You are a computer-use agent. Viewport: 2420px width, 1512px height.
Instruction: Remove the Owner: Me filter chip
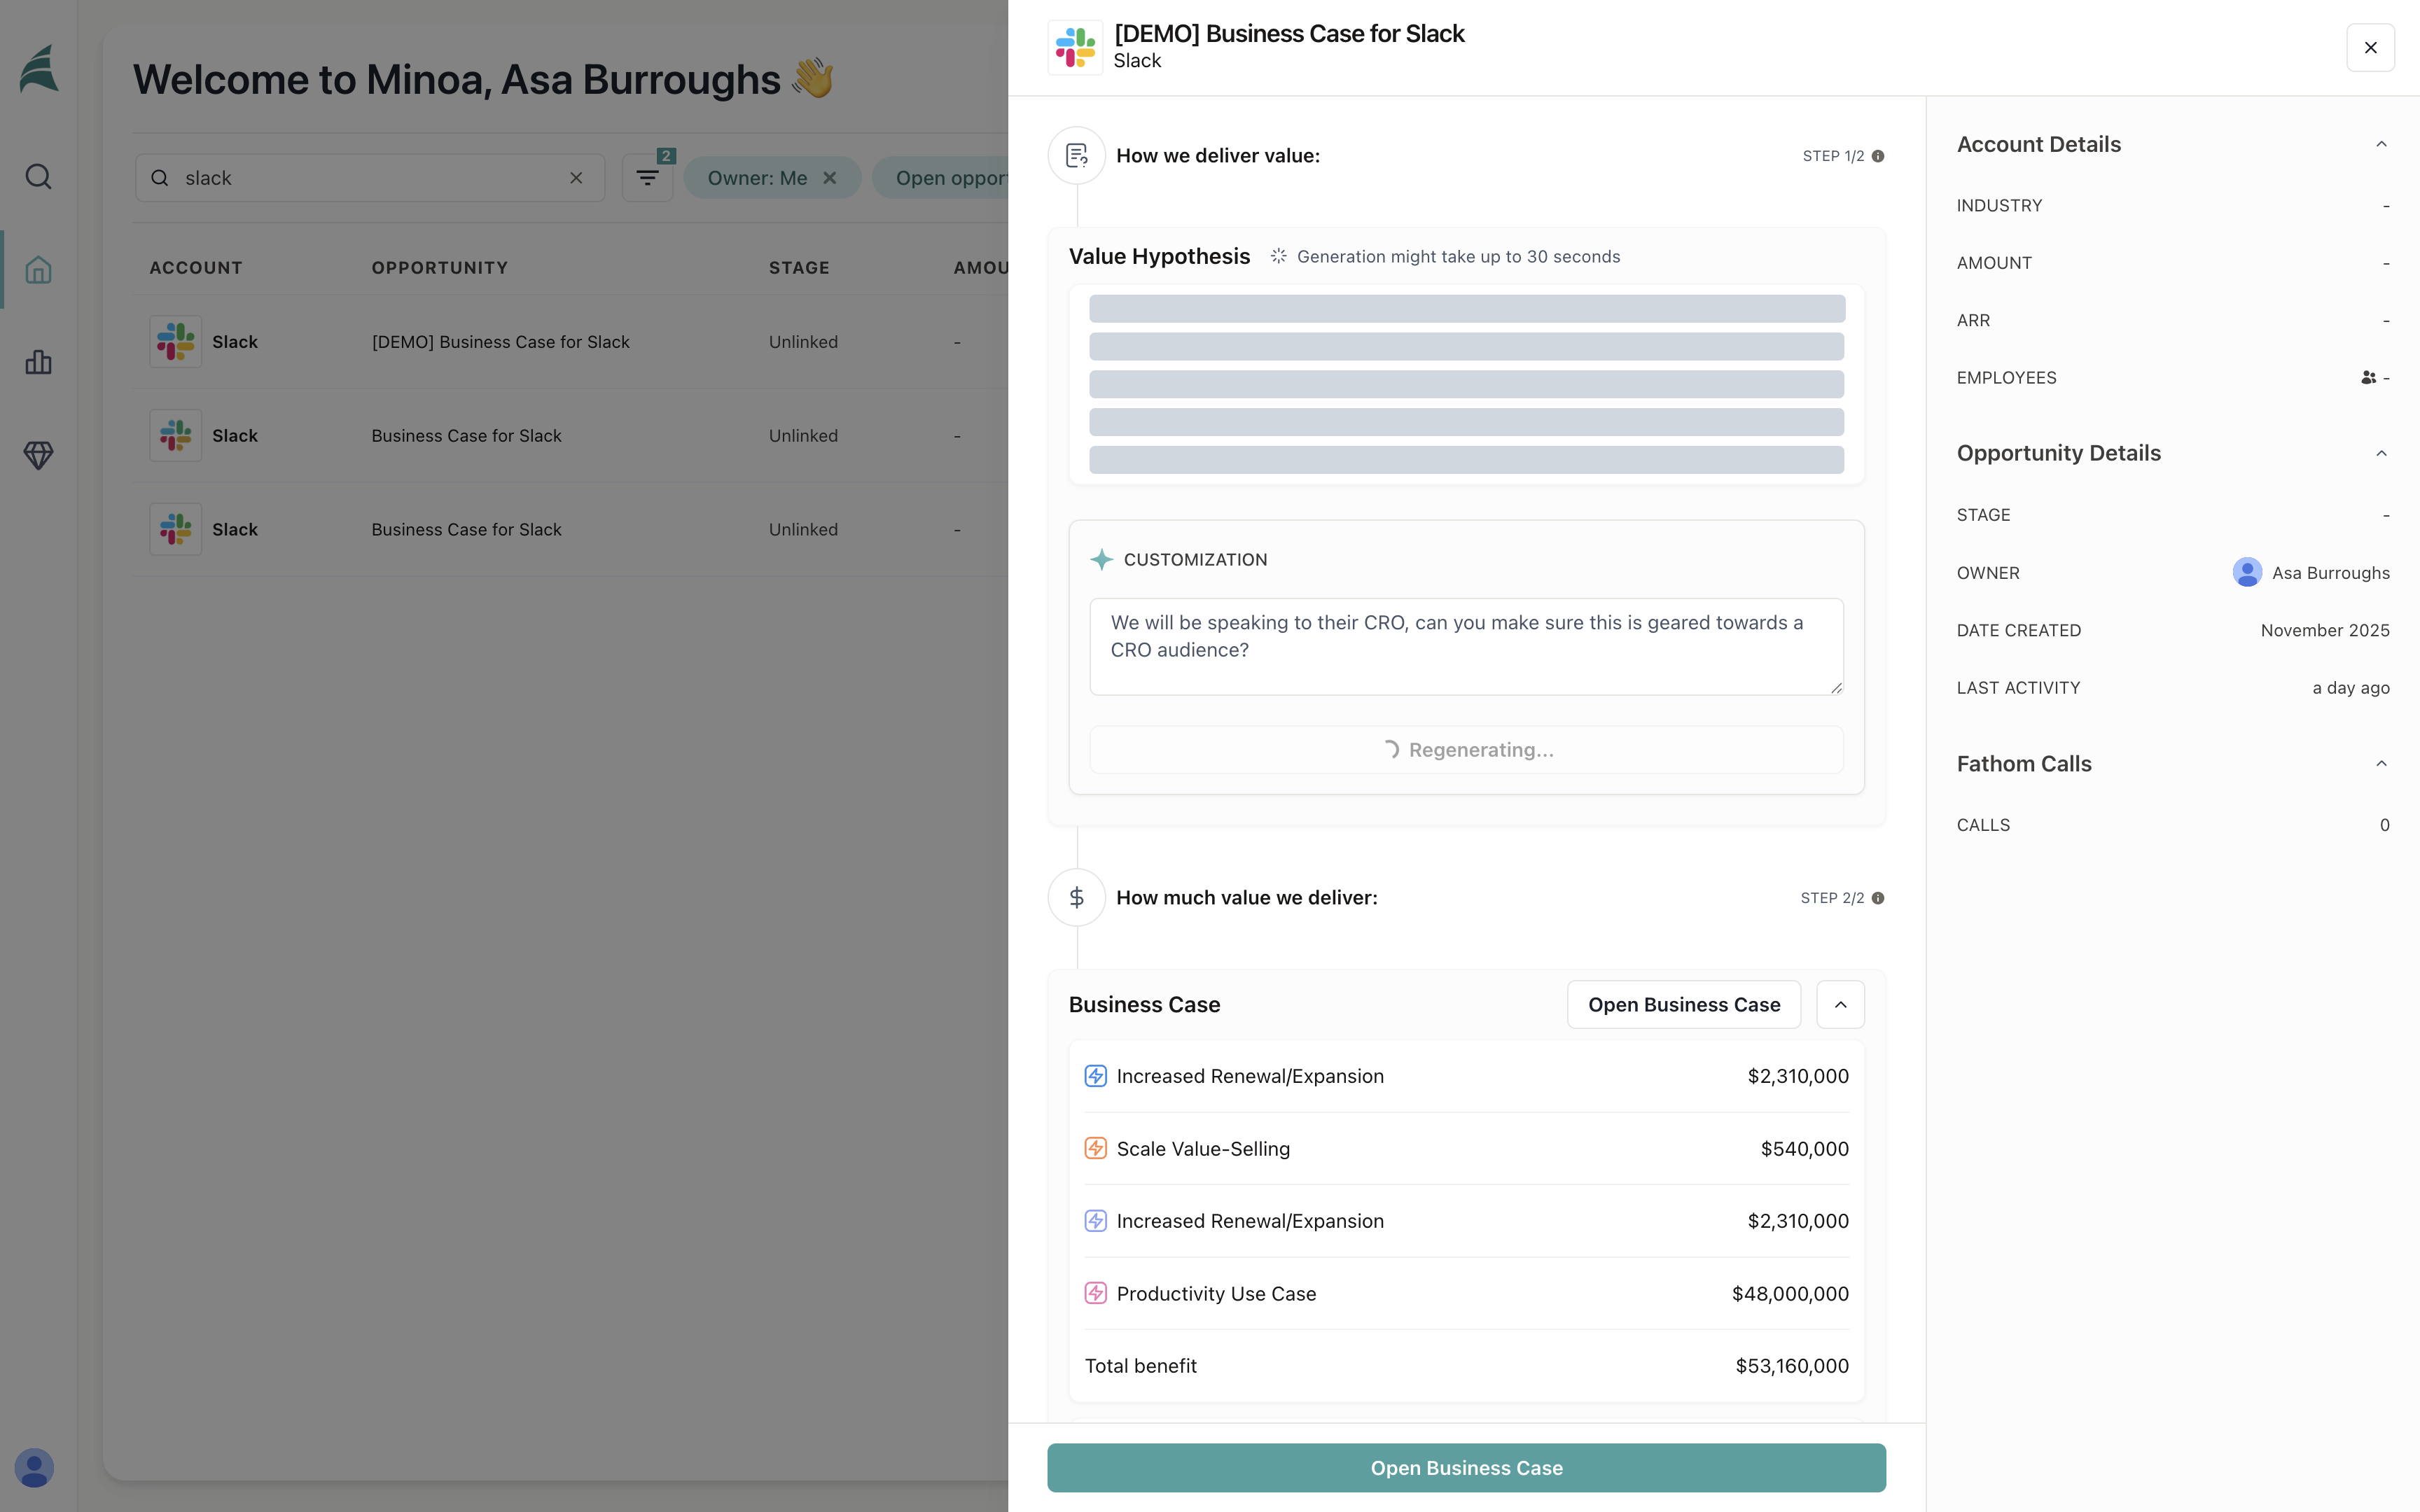(x=829, y=178)
